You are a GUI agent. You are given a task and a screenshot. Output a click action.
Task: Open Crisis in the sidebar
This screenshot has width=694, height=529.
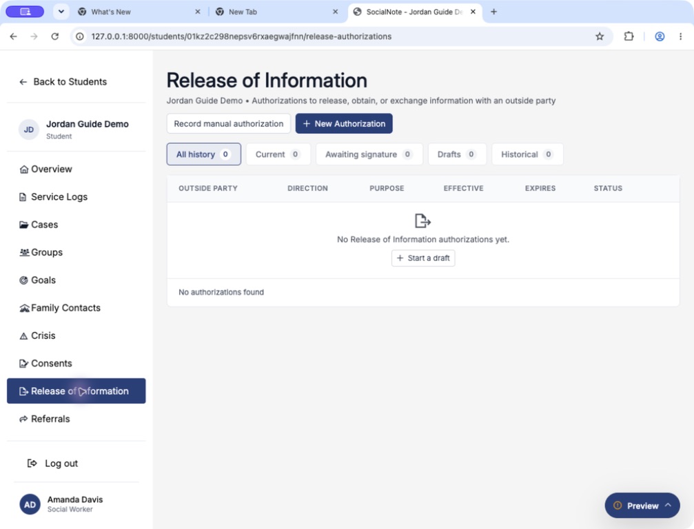pyautogui.click(x=76, y=335)
